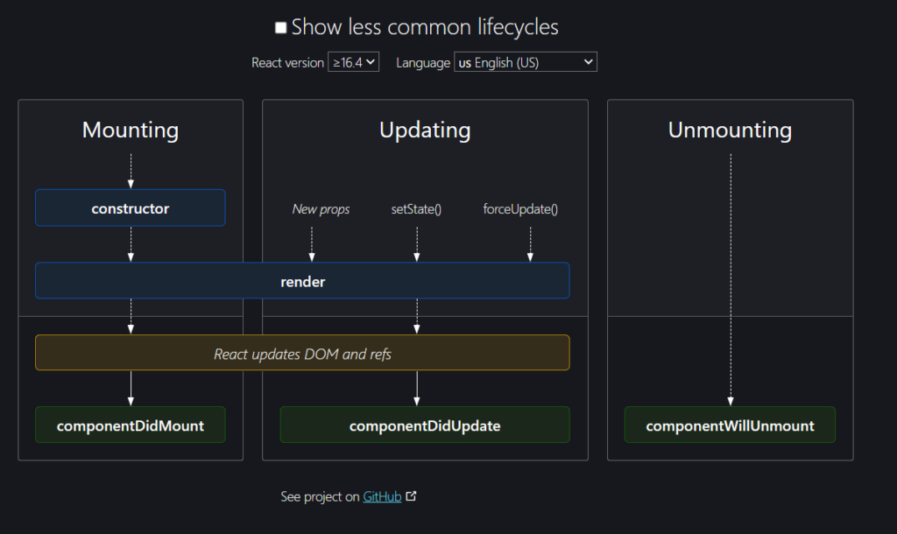Open componentDidUpdate documentation

425,425
